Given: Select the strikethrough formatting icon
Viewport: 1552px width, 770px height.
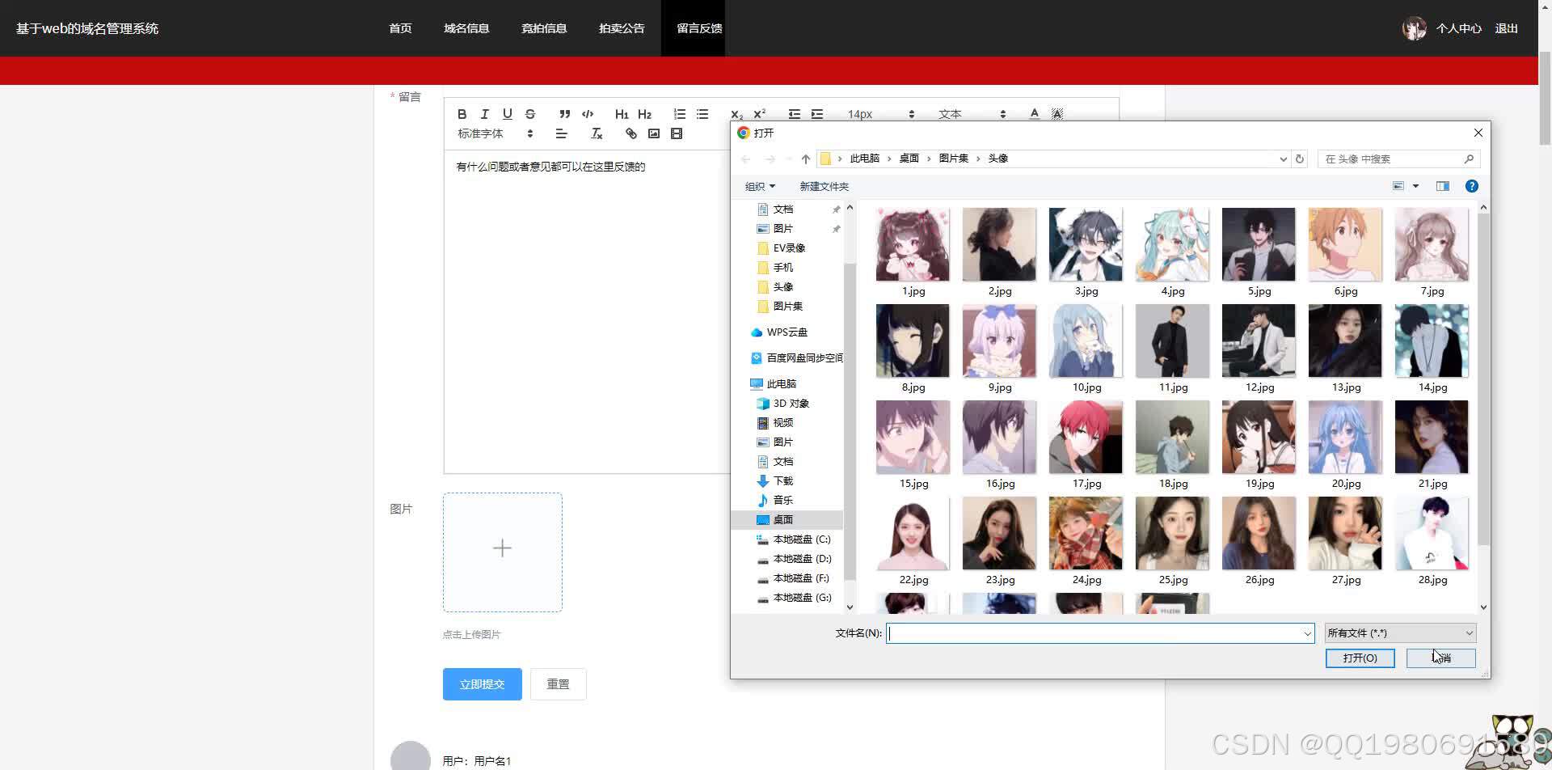Looking at the screenshot, I should tap(530, 114).
